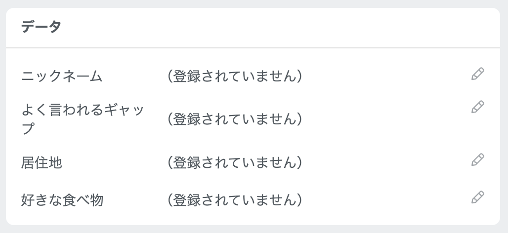
Task: Click empty space between 好きな食べ物 value and pencil
Action: click(x=385, y=200)
